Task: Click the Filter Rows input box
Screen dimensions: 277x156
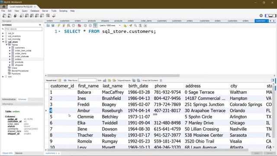Action: [x=87, y=80]
